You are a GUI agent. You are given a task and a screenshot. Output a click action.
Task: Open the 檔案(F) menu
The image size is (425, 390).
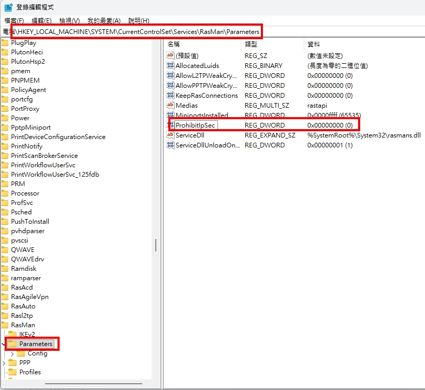(x=14, y=21)
